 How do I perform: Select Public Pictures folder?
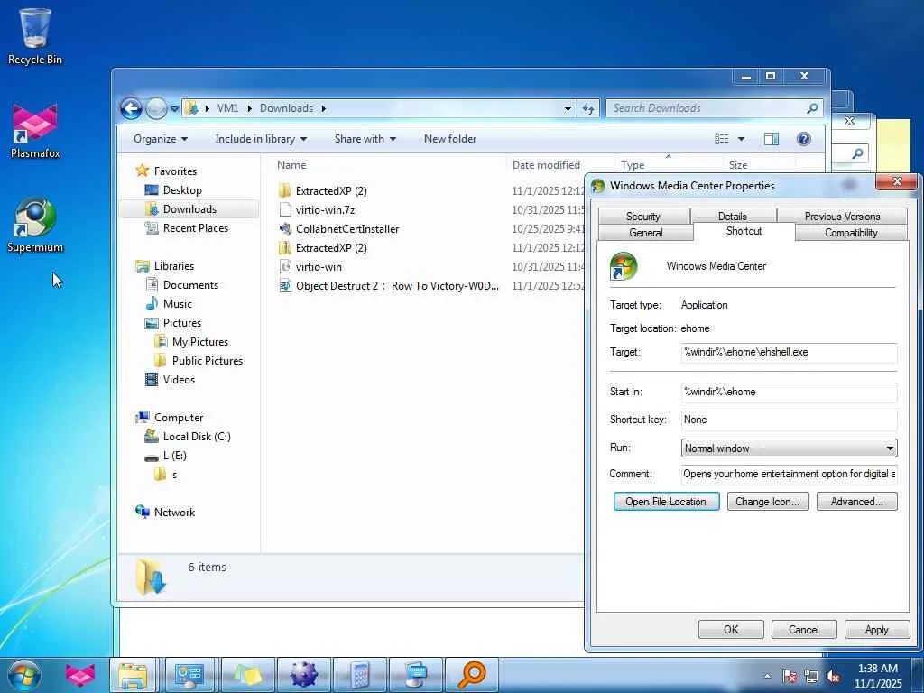point(207,361)
